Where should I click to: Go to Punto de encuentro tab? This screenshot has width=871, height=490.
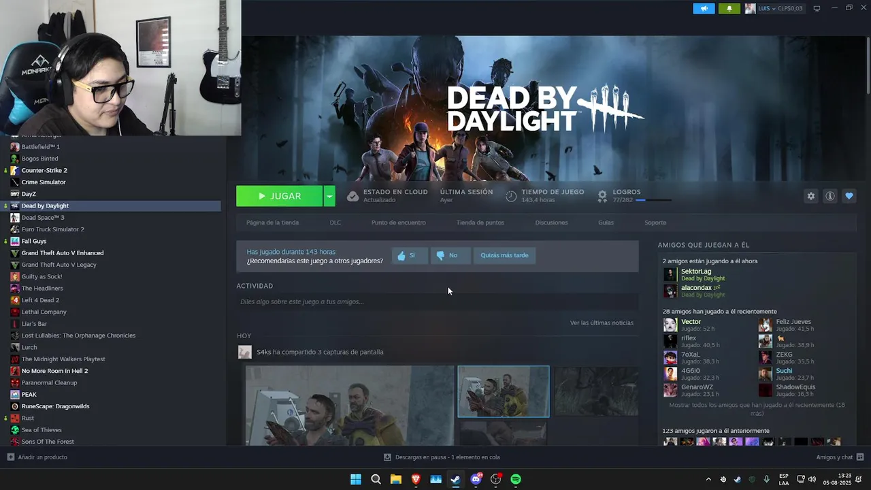(x=399, y=223)
